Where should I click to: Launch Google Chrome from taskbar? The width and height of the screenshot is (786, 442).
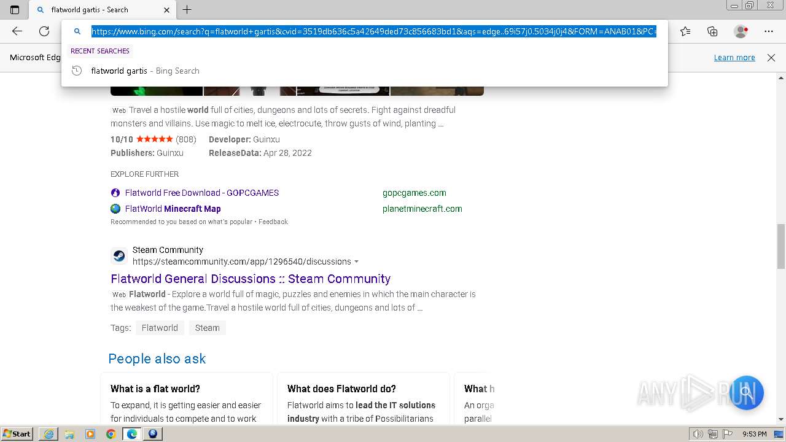(111, 434)
